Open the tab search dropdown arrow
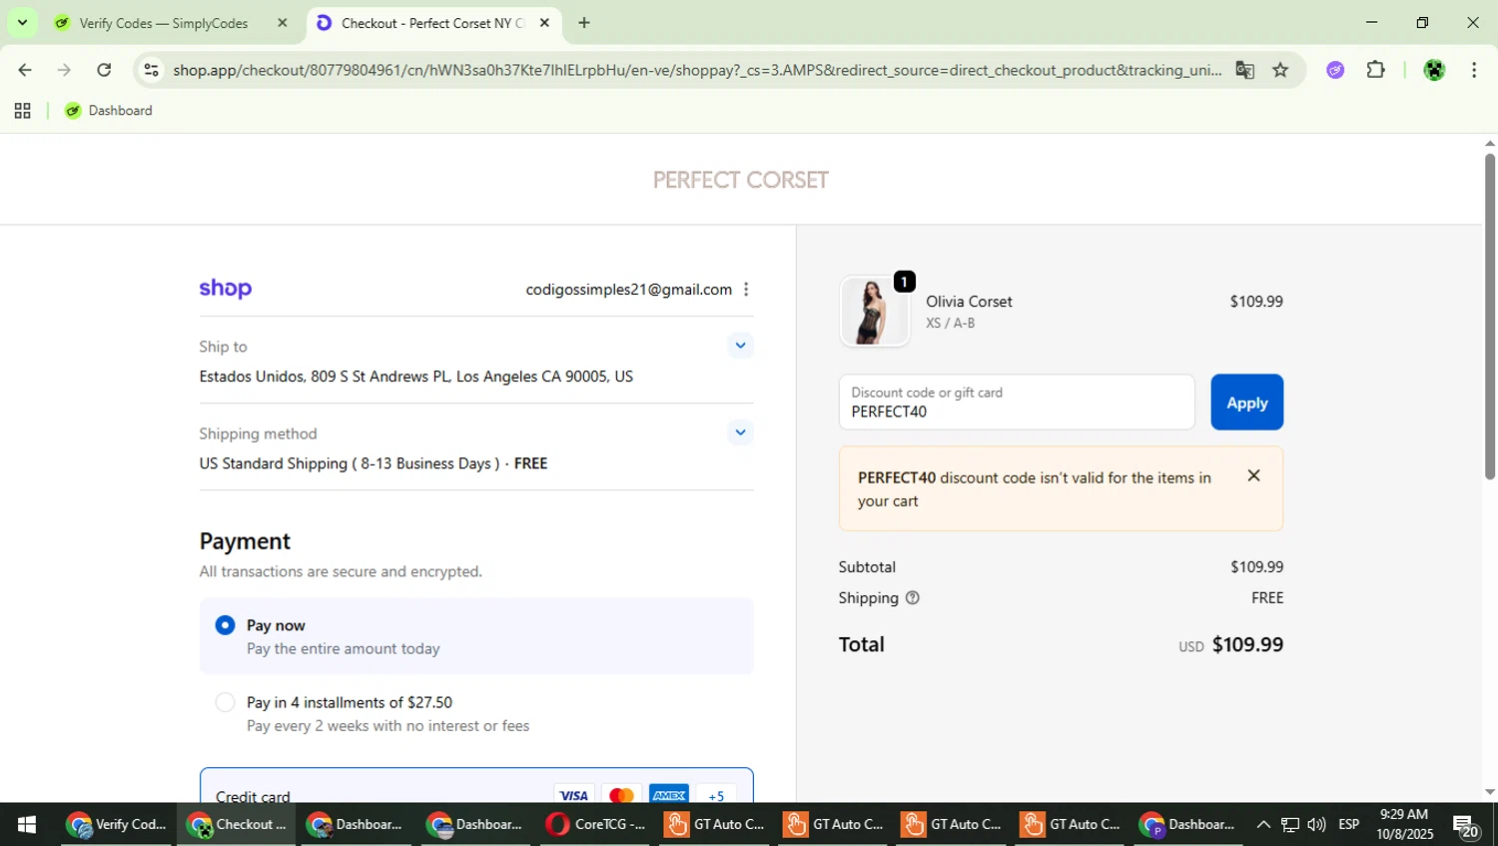 (22, 22)
